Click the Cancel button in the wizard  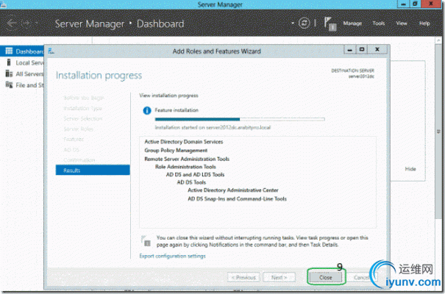362,278
